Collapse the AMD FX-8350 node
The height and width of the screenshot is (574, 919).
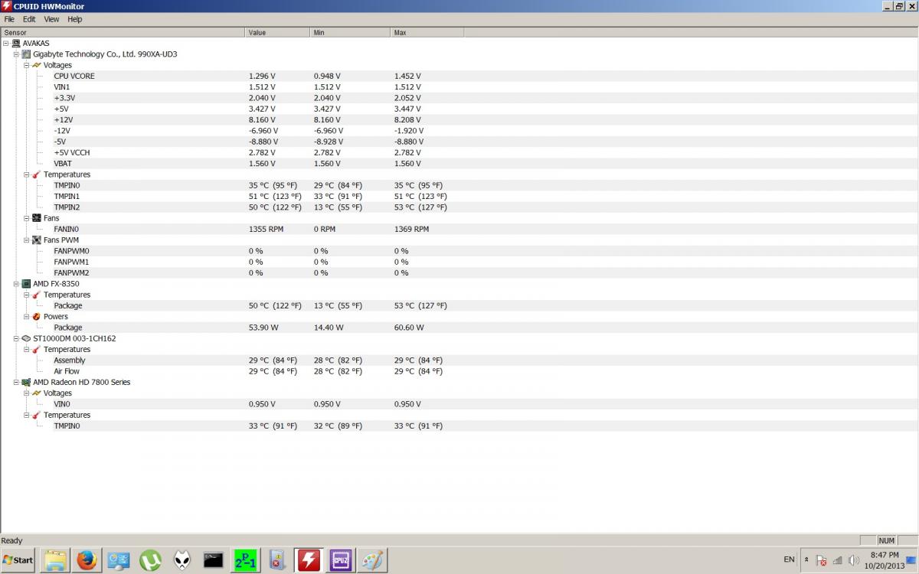[16, 283]
